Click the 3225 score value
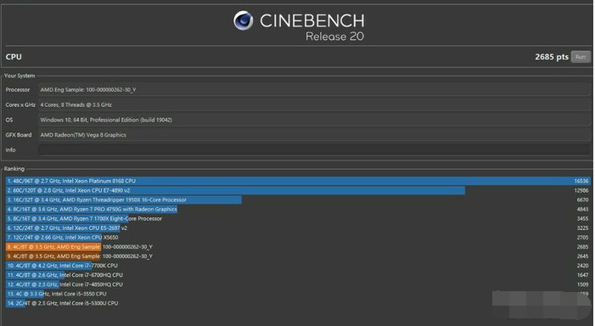This screenshot has height=326, width=595. pyautogui.click(x=582, y=228)
